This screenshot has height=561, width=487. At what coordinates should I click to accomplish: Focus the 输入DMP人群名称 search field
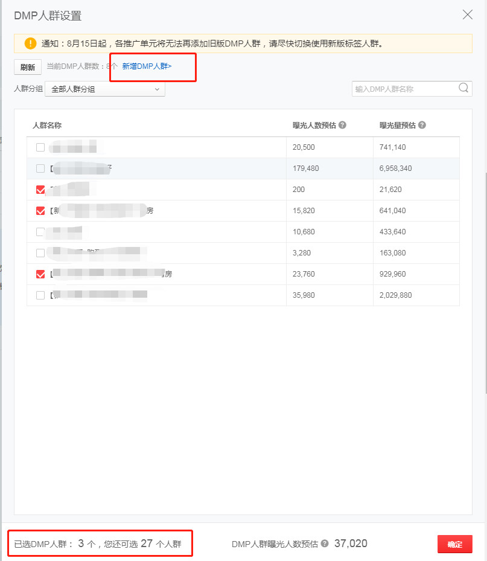pyautogui.click(x=403, y=89)
